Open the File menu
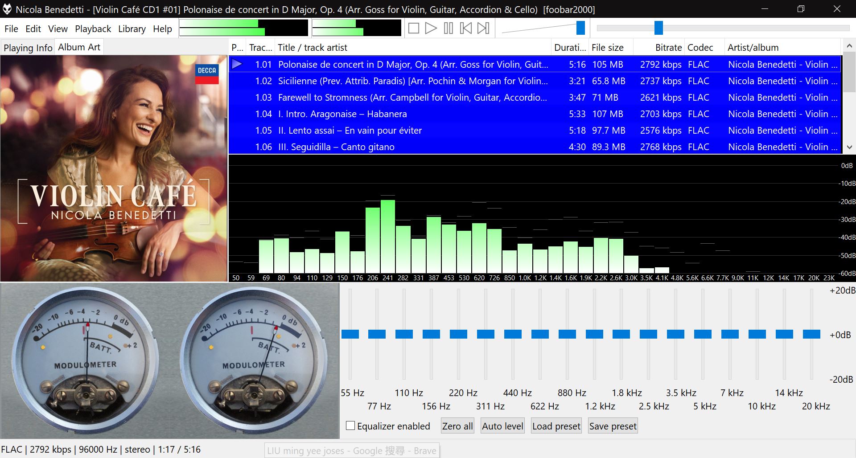 11,29
